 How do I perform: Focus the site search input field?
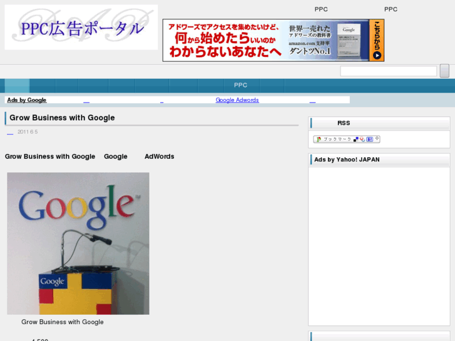pyautogui.click(x=388, y=71)
